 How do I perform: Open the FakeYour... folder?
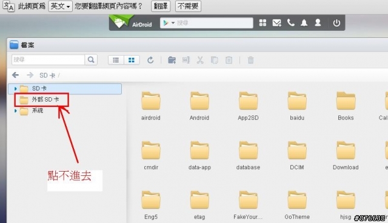coord(248,205)
